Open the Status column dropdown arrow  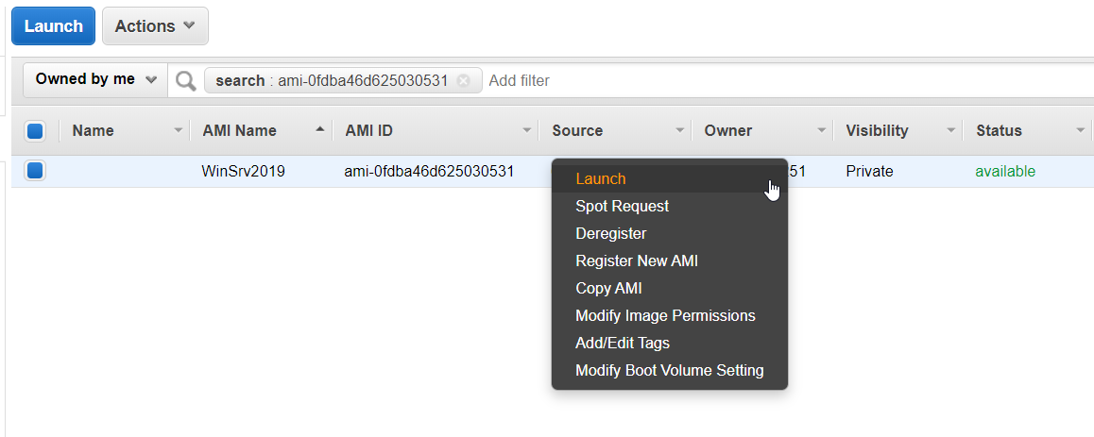click(x=1080, y=130)
